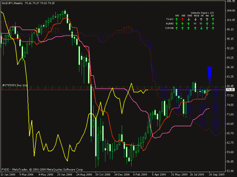
Task: Click the KUMO M30 sideways neutral symbol
Action: pyautogui.click(x=195, y=24)
